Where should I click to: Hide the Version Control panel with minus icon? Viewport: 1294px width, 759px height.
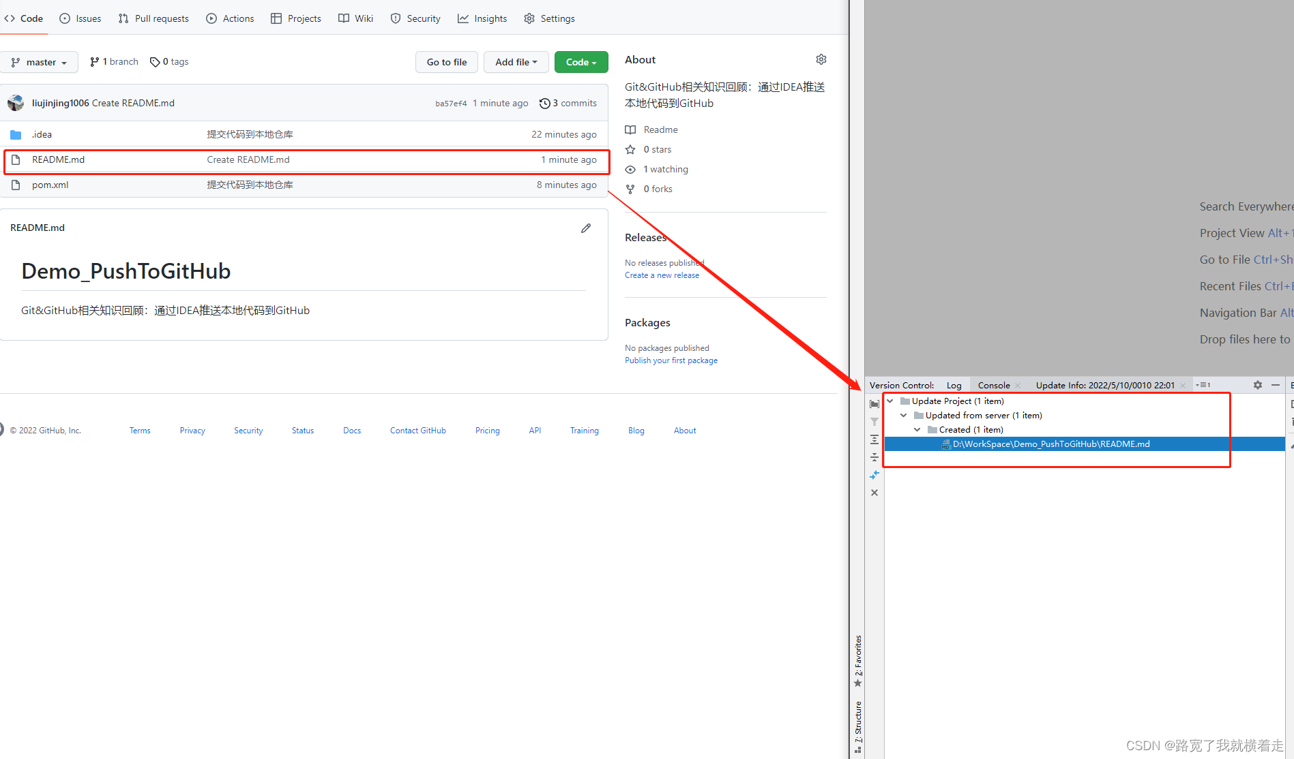(1276, 385)
